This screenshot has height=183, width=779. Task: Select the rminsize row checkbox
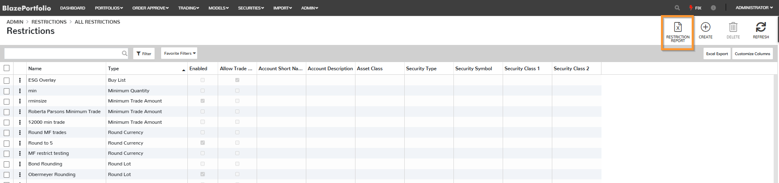[7, 101]
